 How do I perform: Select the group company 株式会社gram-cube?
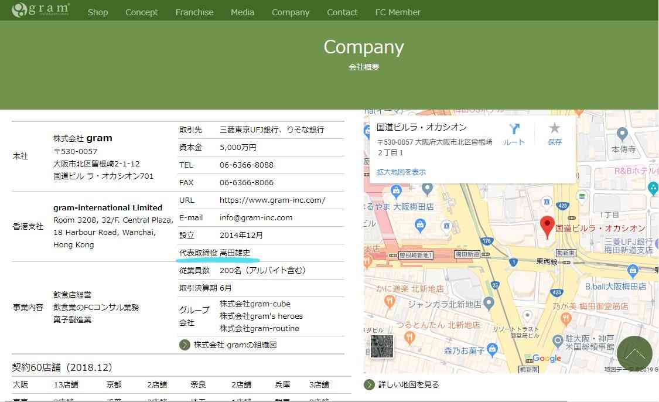point(255,304)
